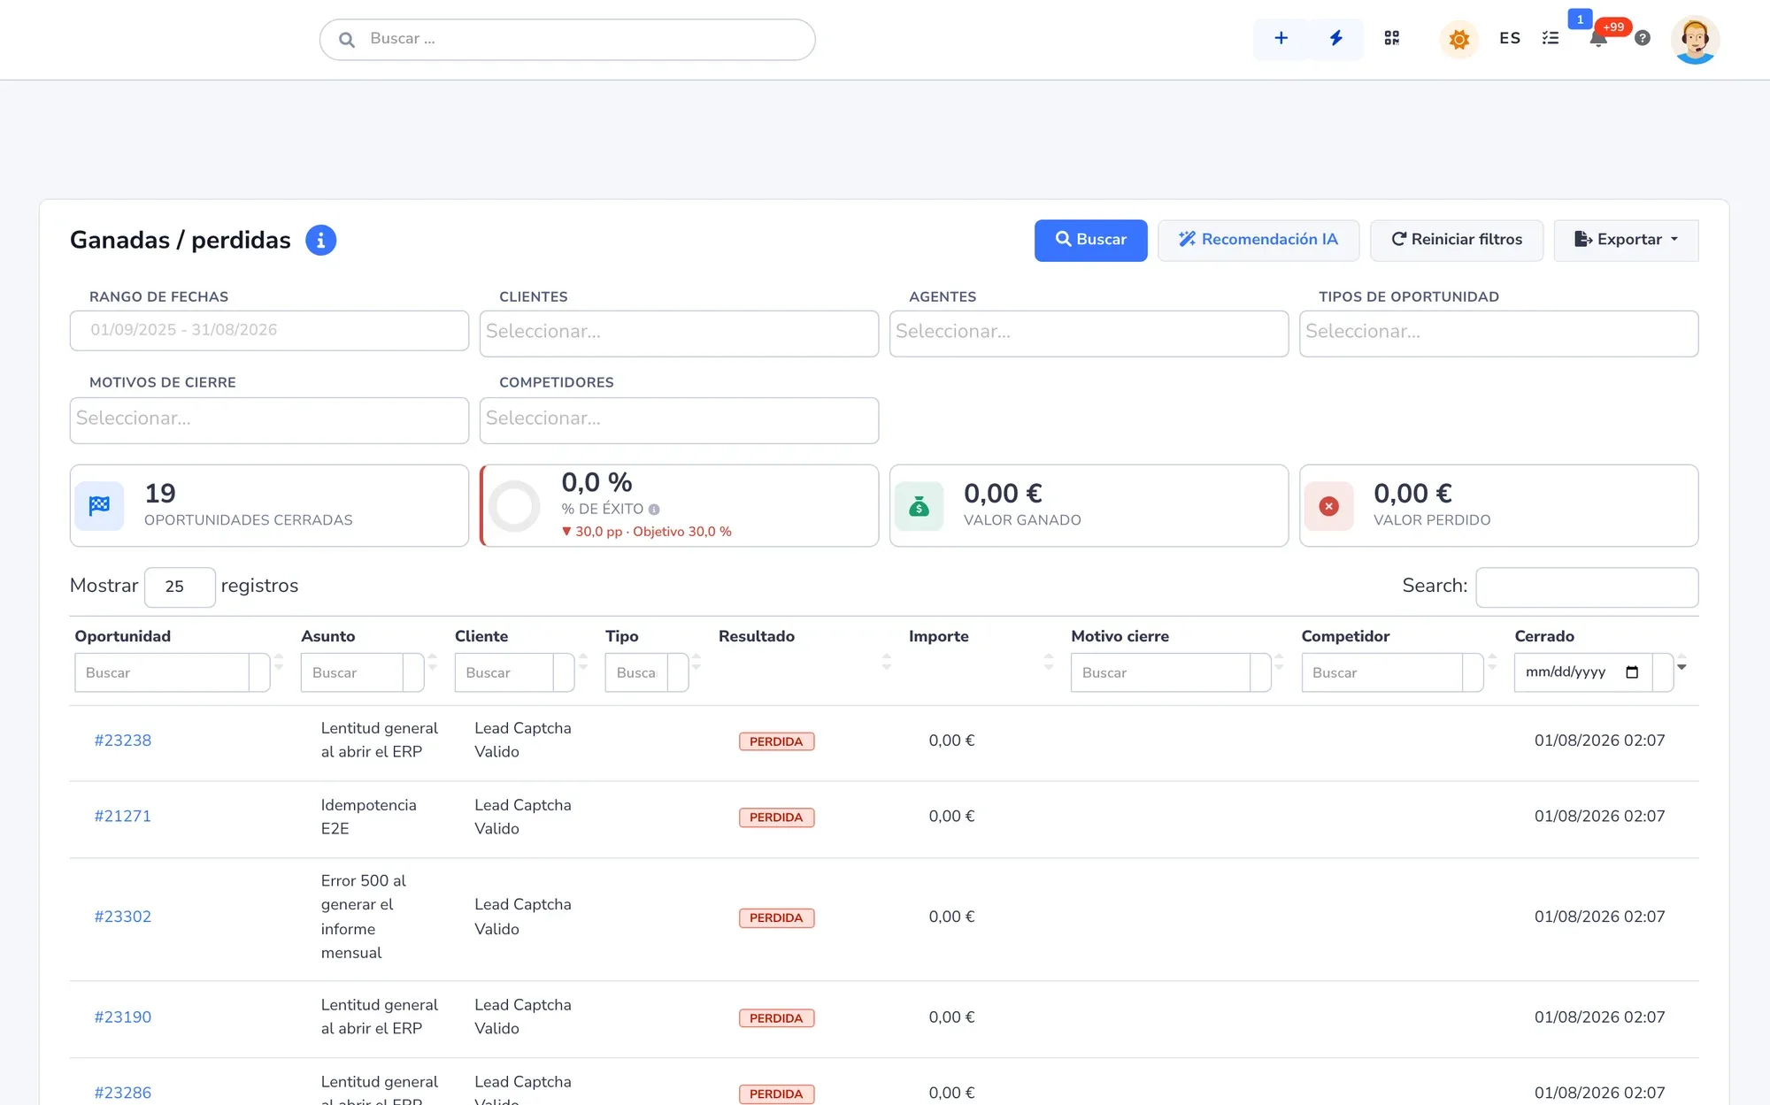Open the Clientes selector dropdown
1770x1105 pixels.
click(679, 333)
